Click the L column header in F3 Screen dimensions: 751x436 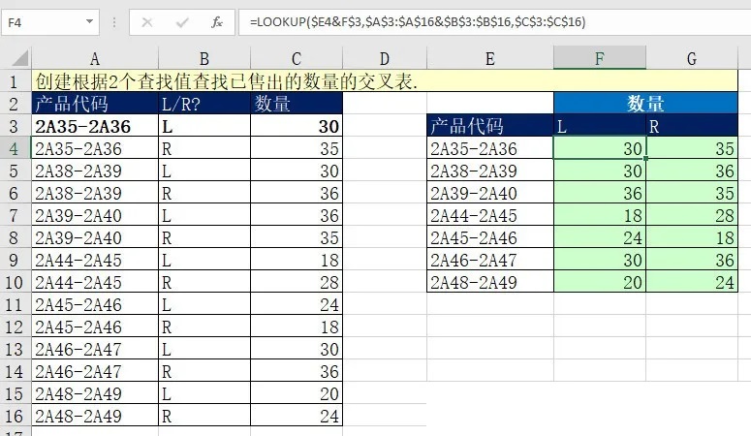600,126
